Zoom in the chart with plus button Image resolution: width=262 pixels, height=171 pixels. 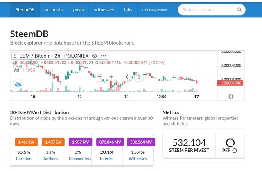(111, 76)
